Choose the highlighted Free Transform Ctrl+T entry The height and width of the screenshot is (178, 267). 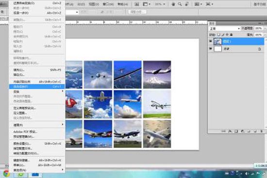click(x=37, y=87)
